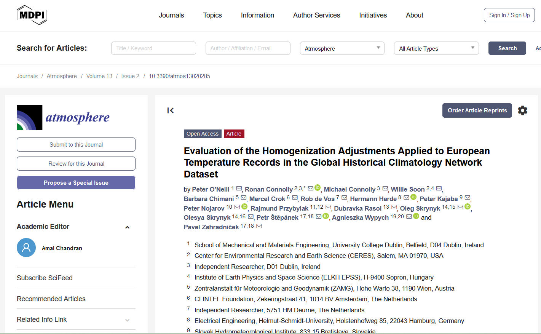Click Submit to this Journal

click(x=76, y=145)
